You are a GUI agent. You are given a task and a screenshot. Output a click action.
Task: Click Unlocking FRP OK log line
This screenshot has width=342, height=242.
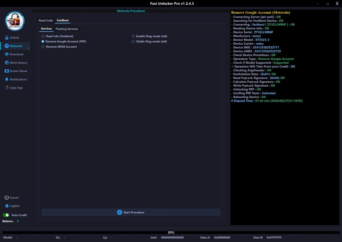pos(246,89)
